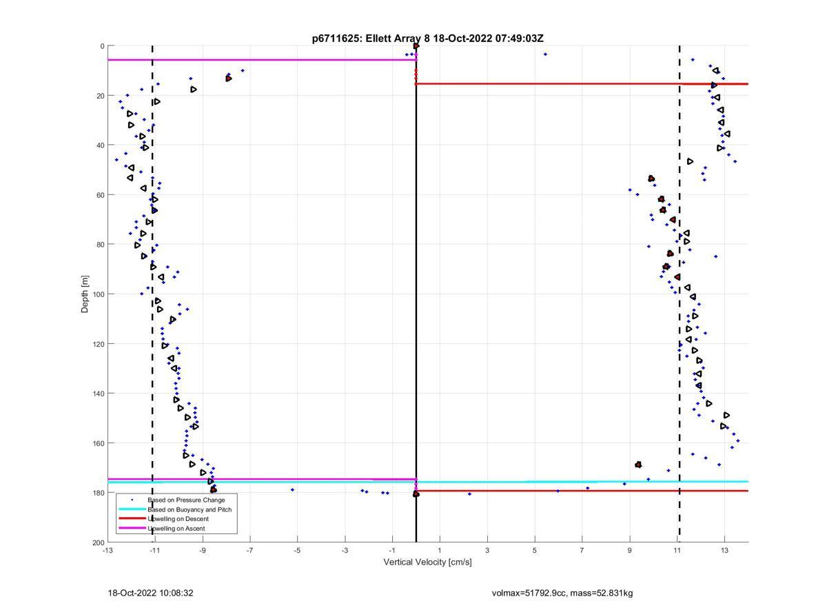Click x-axis tick label -1

[x=392, y=550]
